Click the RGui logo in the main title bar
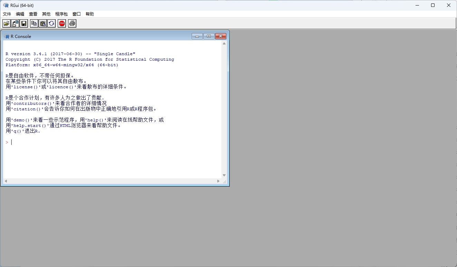 tap(6, 5)
